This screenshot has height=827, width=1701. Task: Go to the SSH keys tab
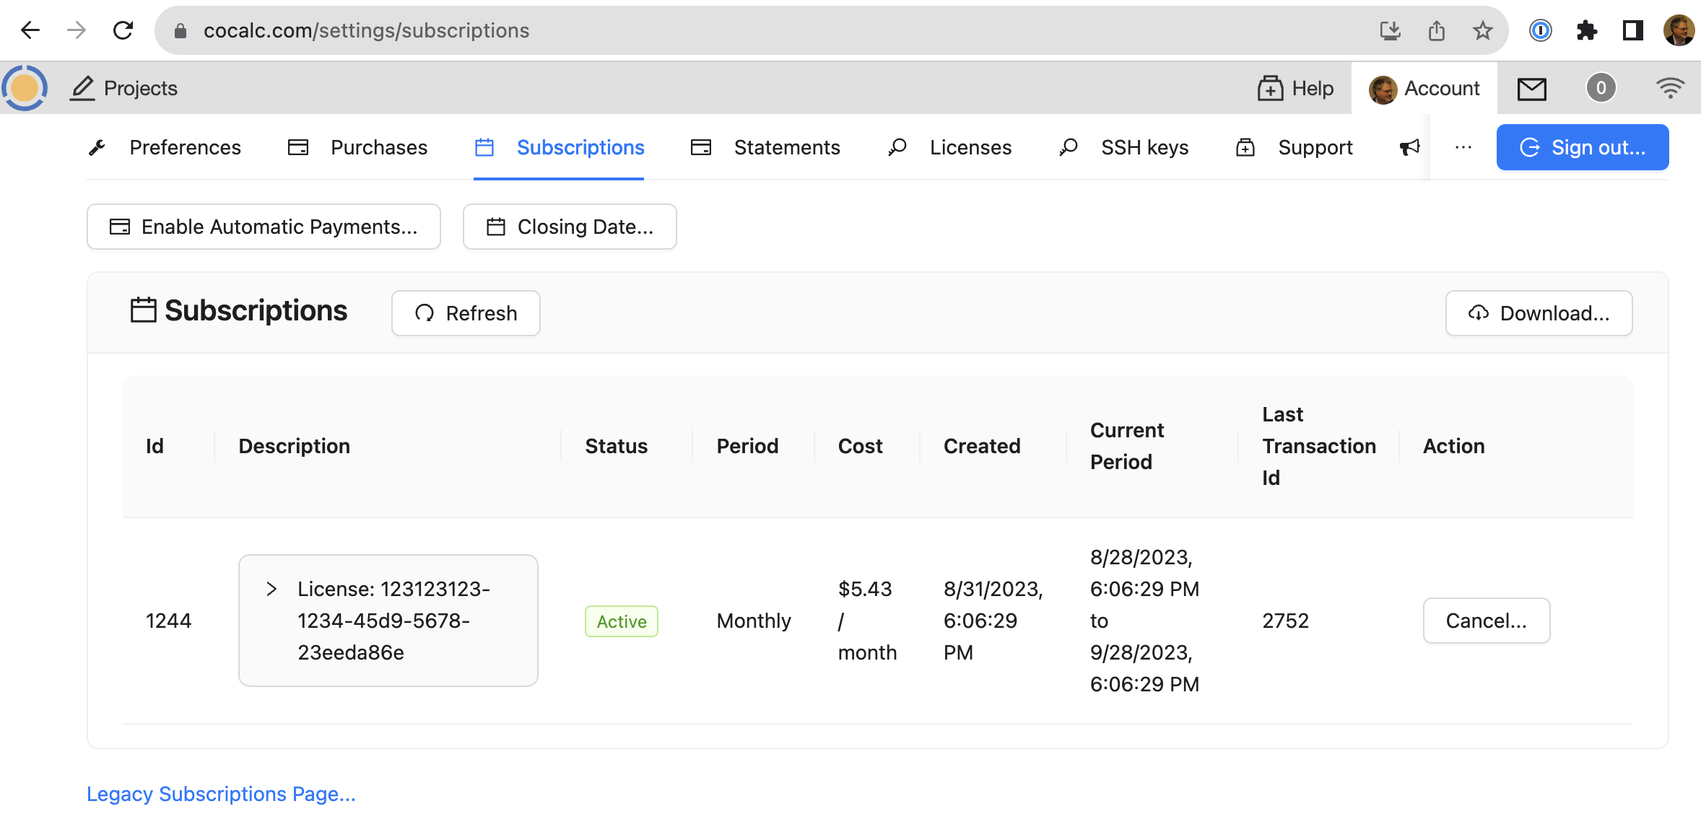(1123, 147)
